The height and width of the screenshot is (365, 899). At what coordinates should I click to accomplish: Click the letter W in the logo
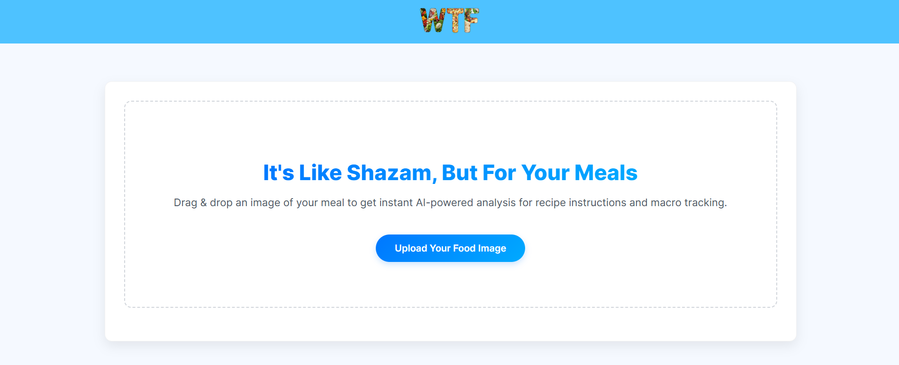(433, 21)
